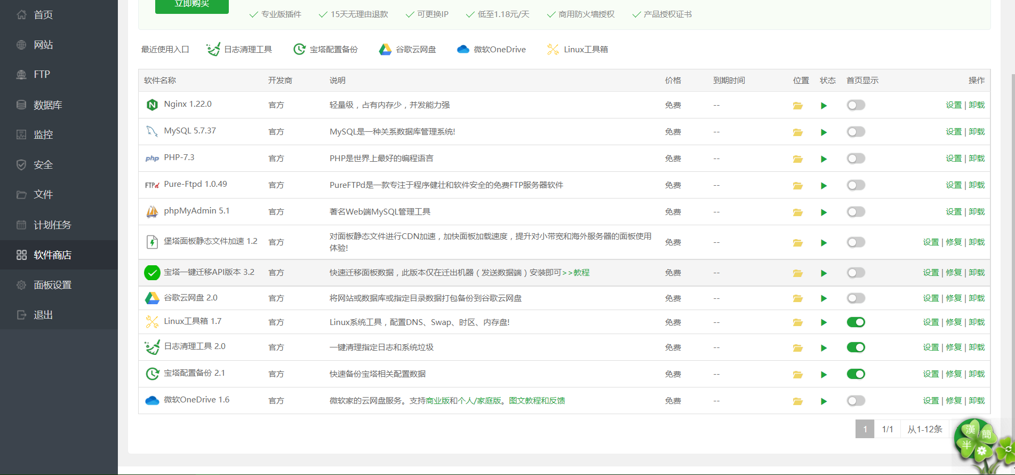This screenshot has width=1015, height=475.
Task: Open 微软OneDrive recent shortcut
Action: coord(491,50)
